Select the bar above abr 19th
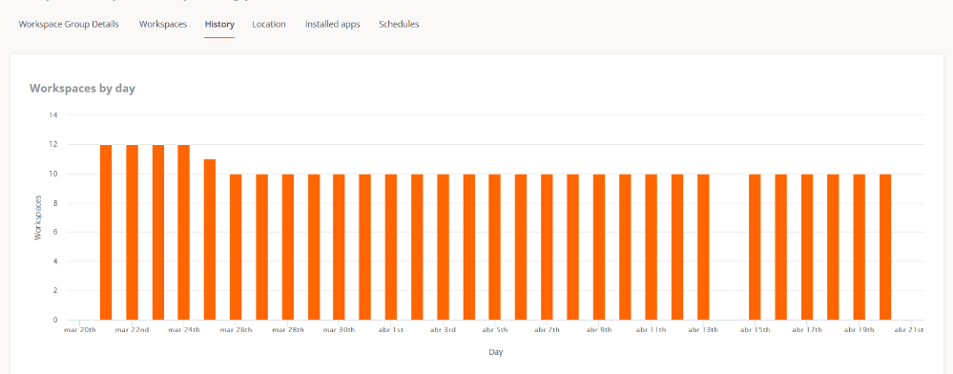953x374 pixels. coord(860,247)
